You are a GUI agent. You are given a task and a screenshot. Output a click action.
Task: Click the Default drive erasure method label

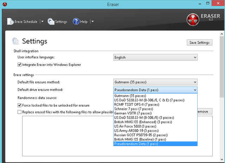(x=40, y=90)
